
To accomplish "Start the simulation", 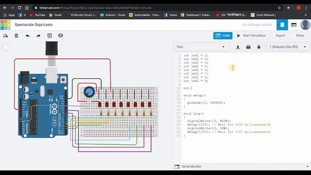I will pos(252,35).
